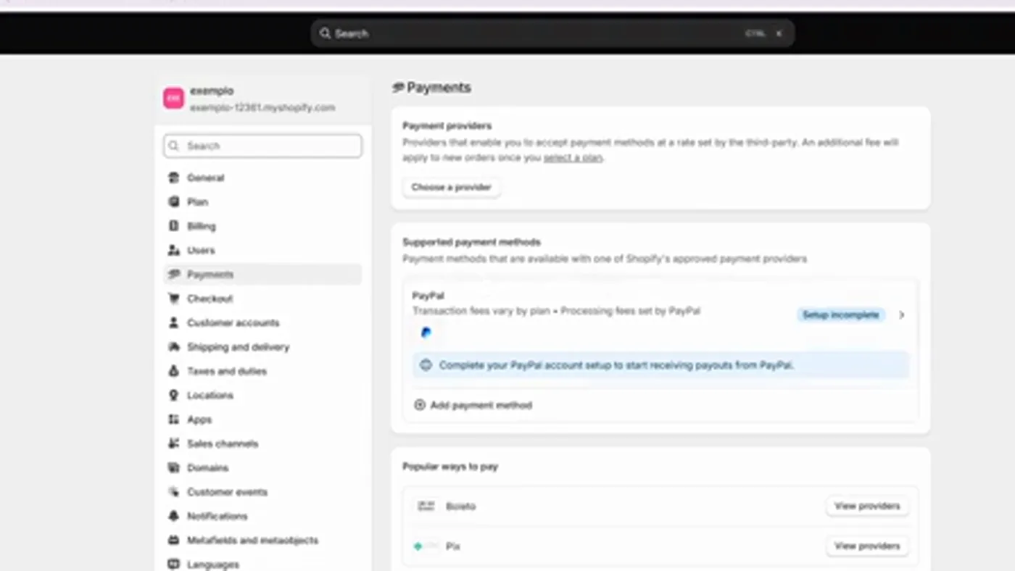The width and height of the screenshot is (1015, 571).
Task: Click the magnifier icon in top search bar
Action: coord(325,33)
